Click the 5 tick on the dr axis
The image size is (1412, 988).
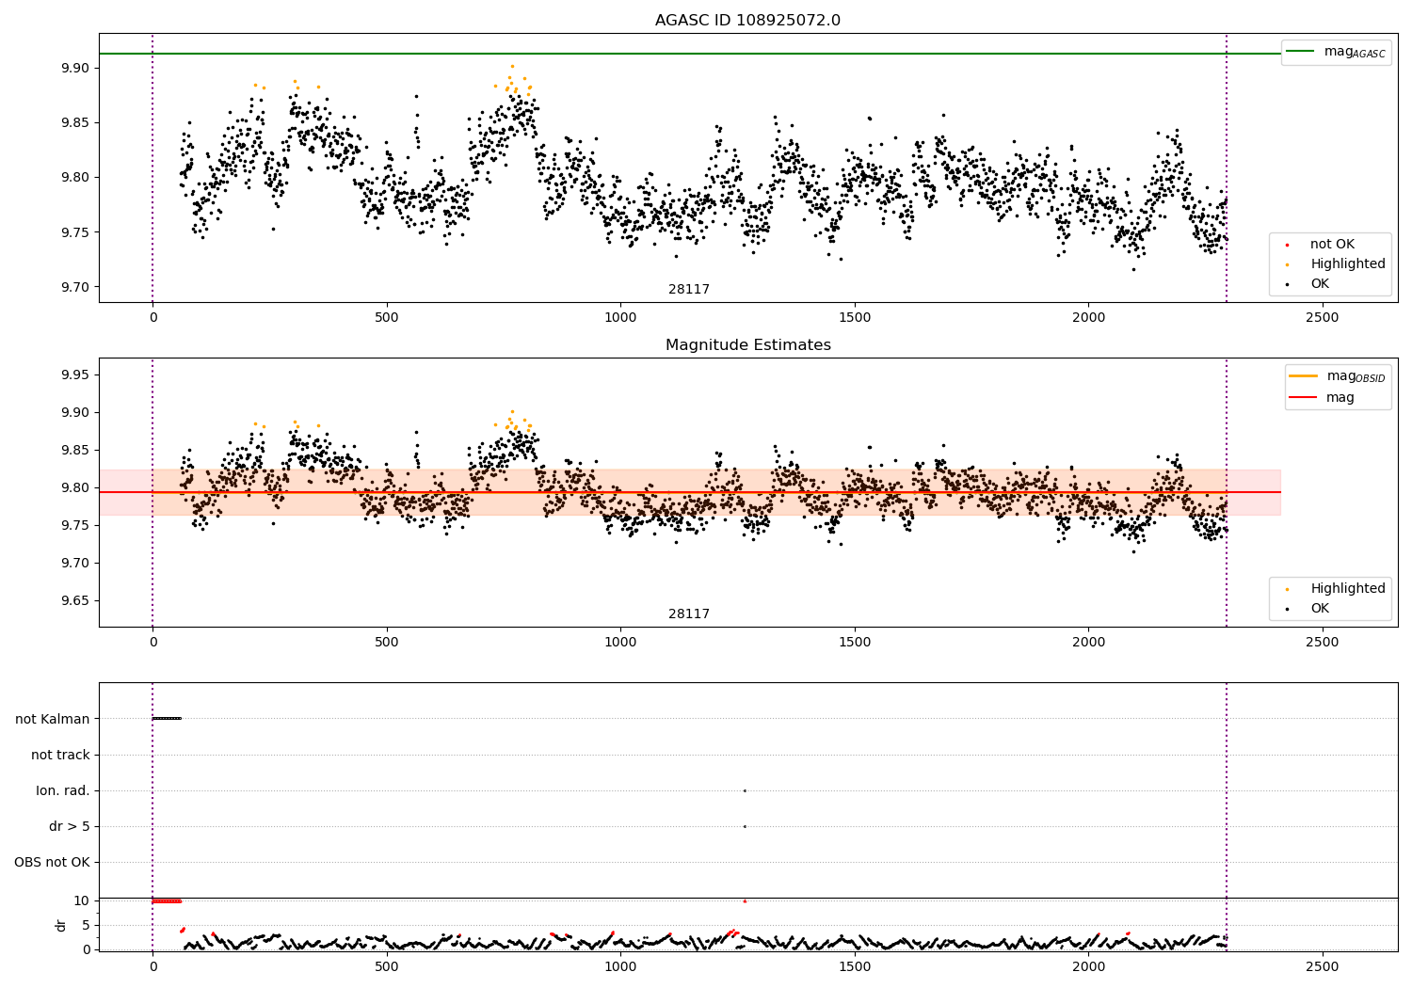(x=86, y=926)
